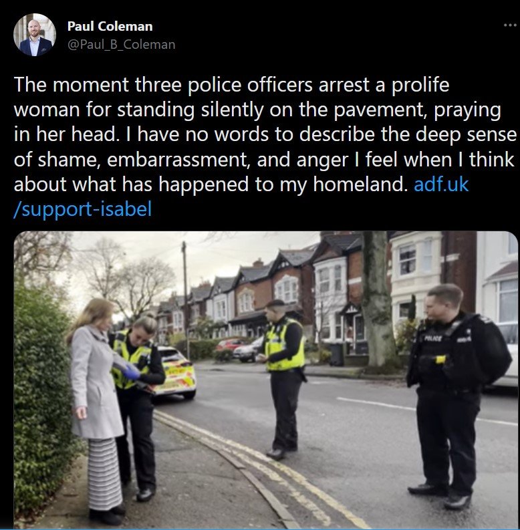The image size is (520, 530).
Task: Open the @Paul_B_Coleman handle
Action: (122, 45)
